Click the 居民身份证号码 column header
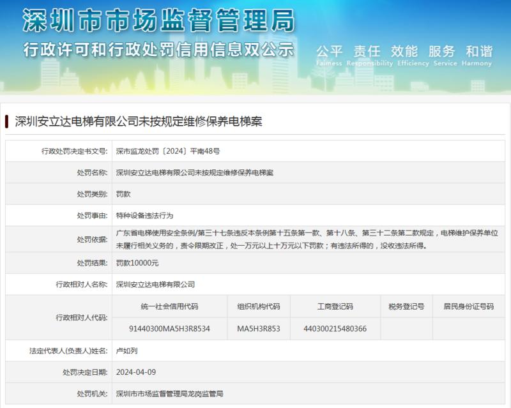 pyautogui.click(x=469, y=306)
